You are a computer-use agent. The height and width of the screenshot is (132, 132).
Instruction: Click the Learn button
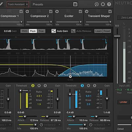pos(98,31)
